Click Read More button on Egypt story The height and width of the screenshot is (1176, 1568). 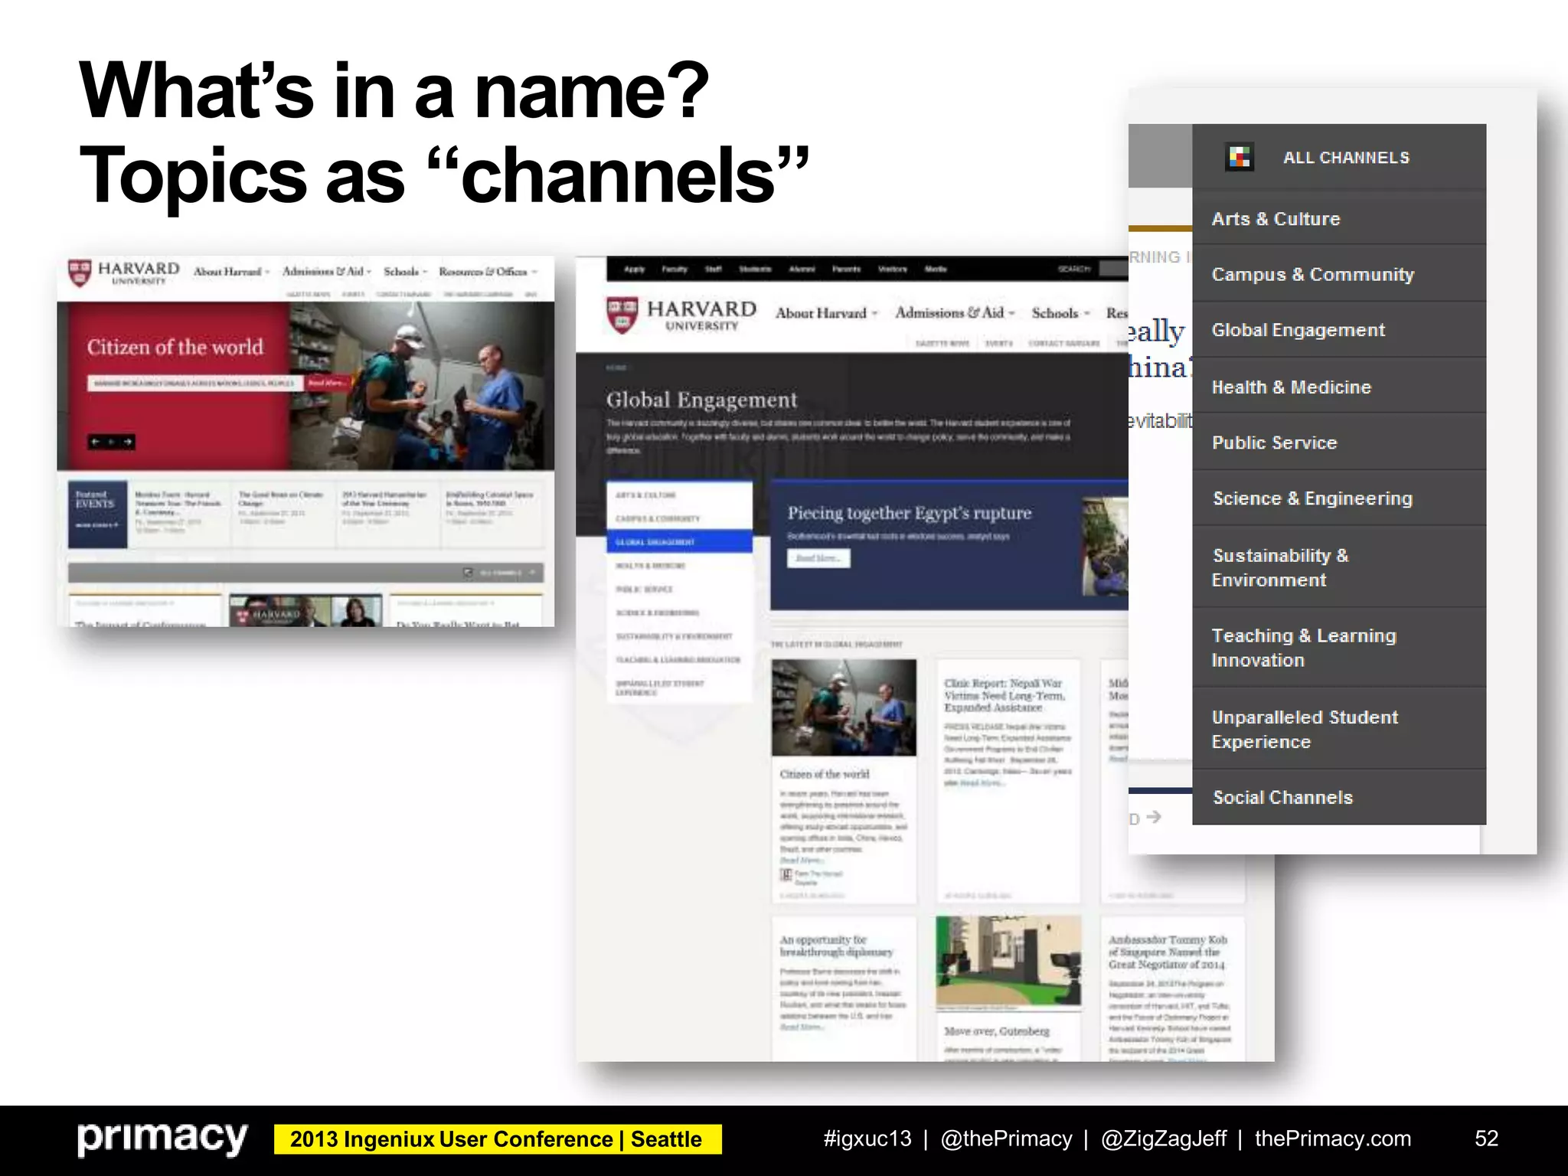coord(818,558)
